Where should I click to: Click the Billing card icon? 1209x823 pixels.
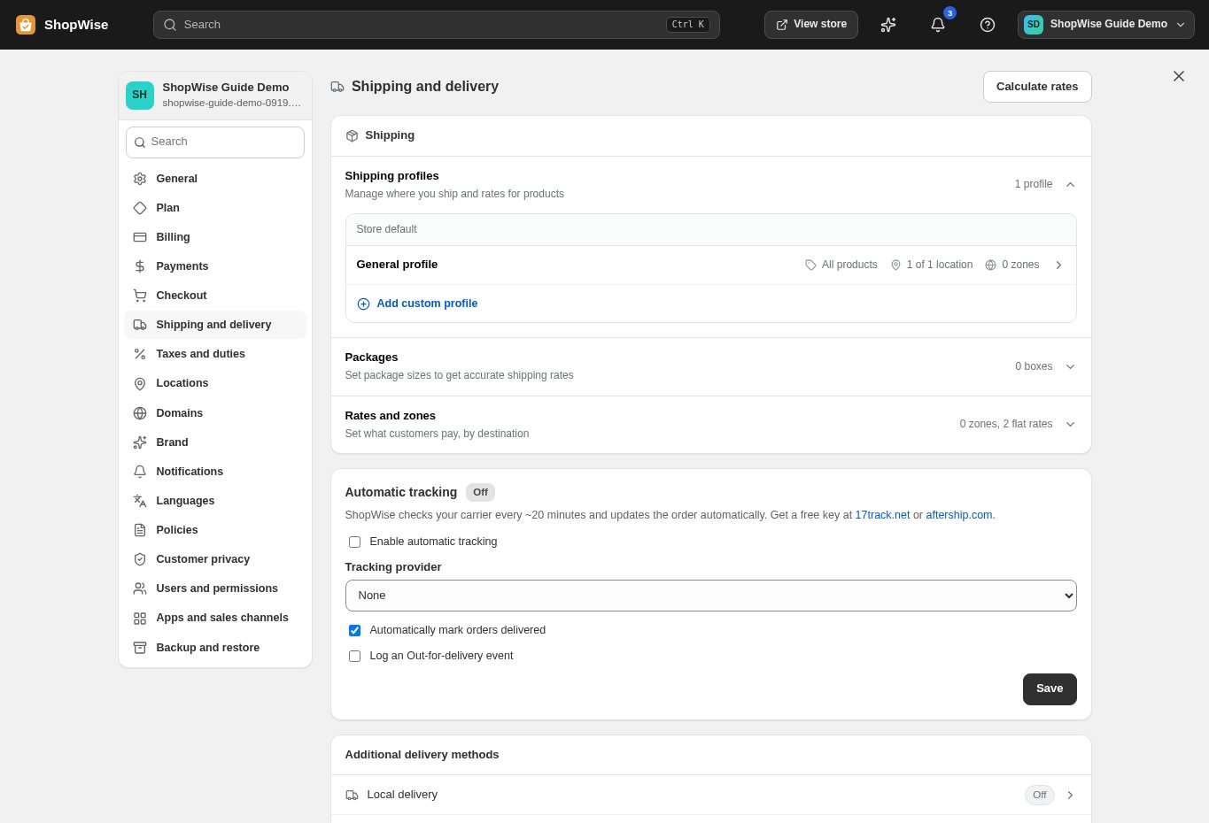pos(140,237)
